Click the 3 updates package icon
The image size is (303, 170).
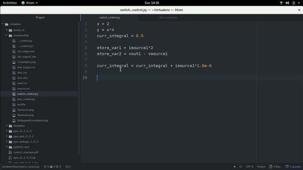click(x=287, y=167)
